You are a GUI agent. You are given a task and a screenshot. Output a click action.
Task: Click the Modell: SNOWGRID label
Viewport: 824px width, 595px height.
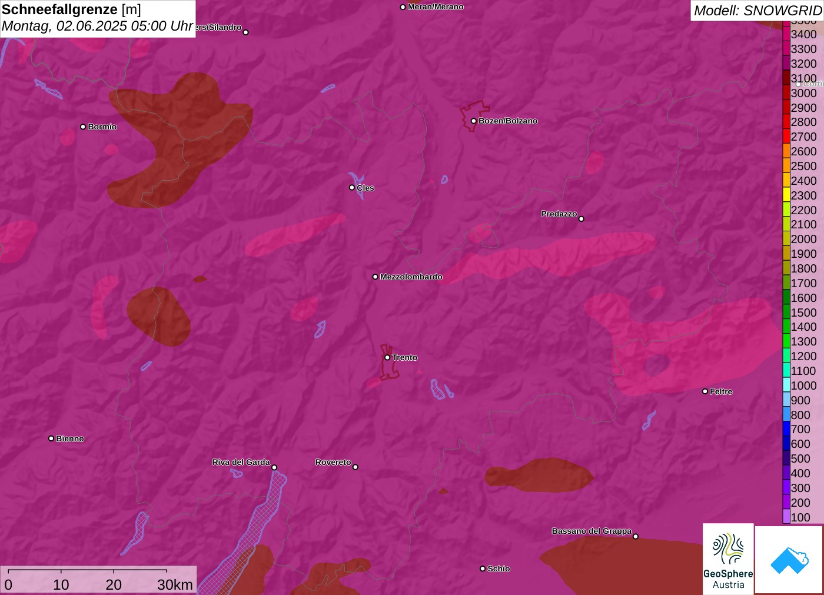click(758, 11)
